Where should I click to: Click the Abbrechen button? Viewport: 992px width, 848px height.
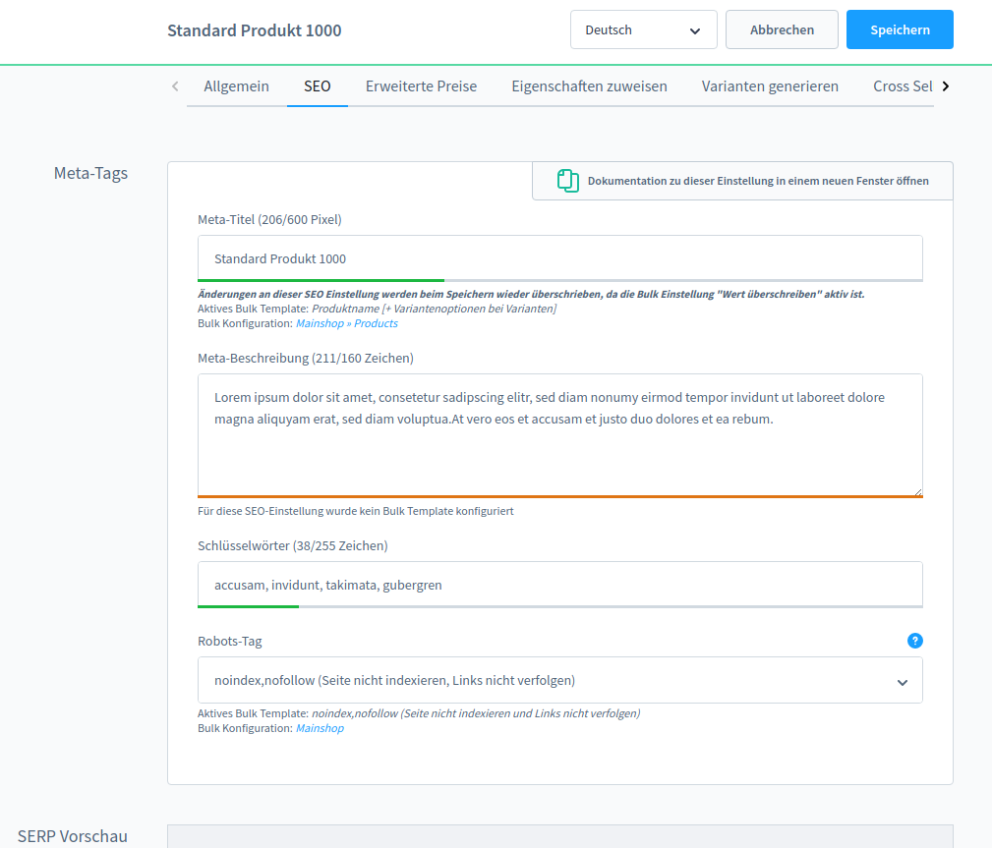tap(782, 29)
